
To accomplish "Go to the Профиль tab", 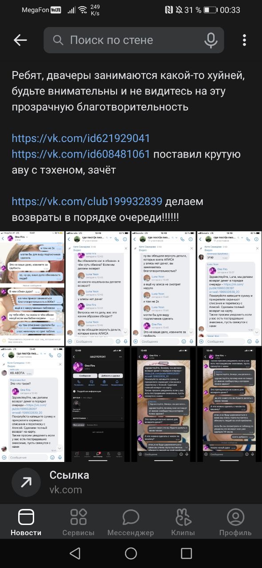I will 235,522.
